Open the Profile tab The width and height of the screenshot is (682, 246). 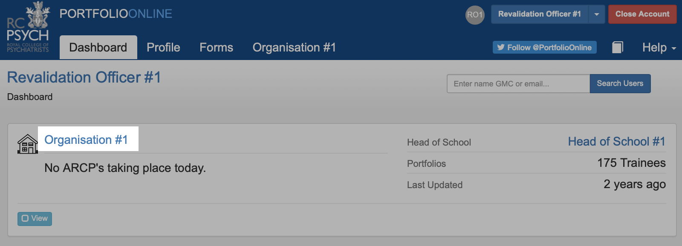[163, 47]
